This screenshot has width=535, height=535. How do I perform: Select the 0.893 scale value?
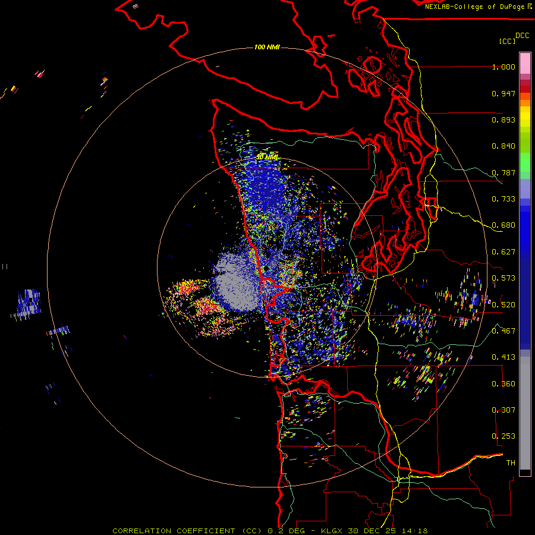coord(503,119)
